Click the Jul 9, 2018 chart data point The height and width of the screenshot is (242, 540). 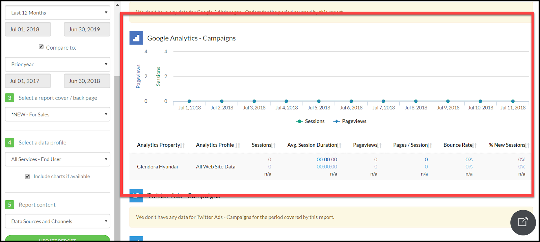pyautogui.click(x=448, y=101)
